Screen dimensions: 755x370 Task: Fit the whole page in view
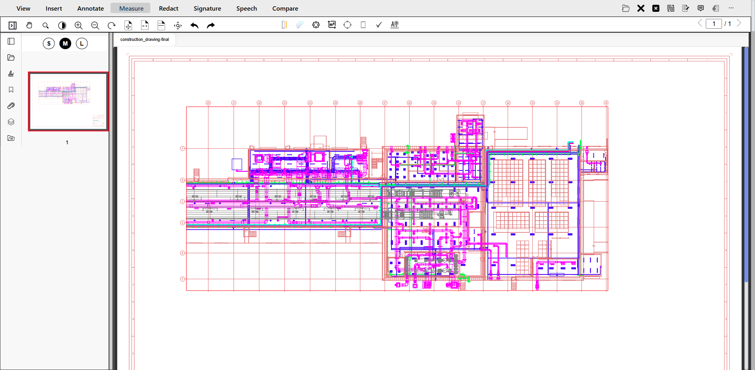[128, 25]
